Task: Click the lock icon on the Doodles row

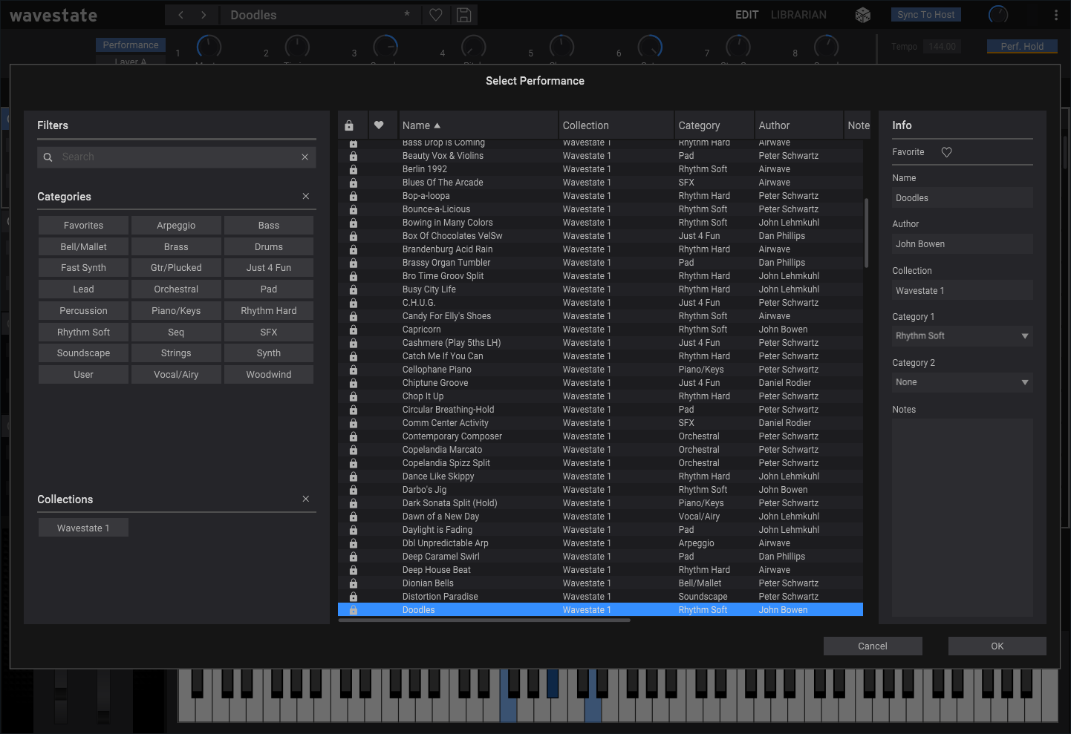Action: [354, 610]
